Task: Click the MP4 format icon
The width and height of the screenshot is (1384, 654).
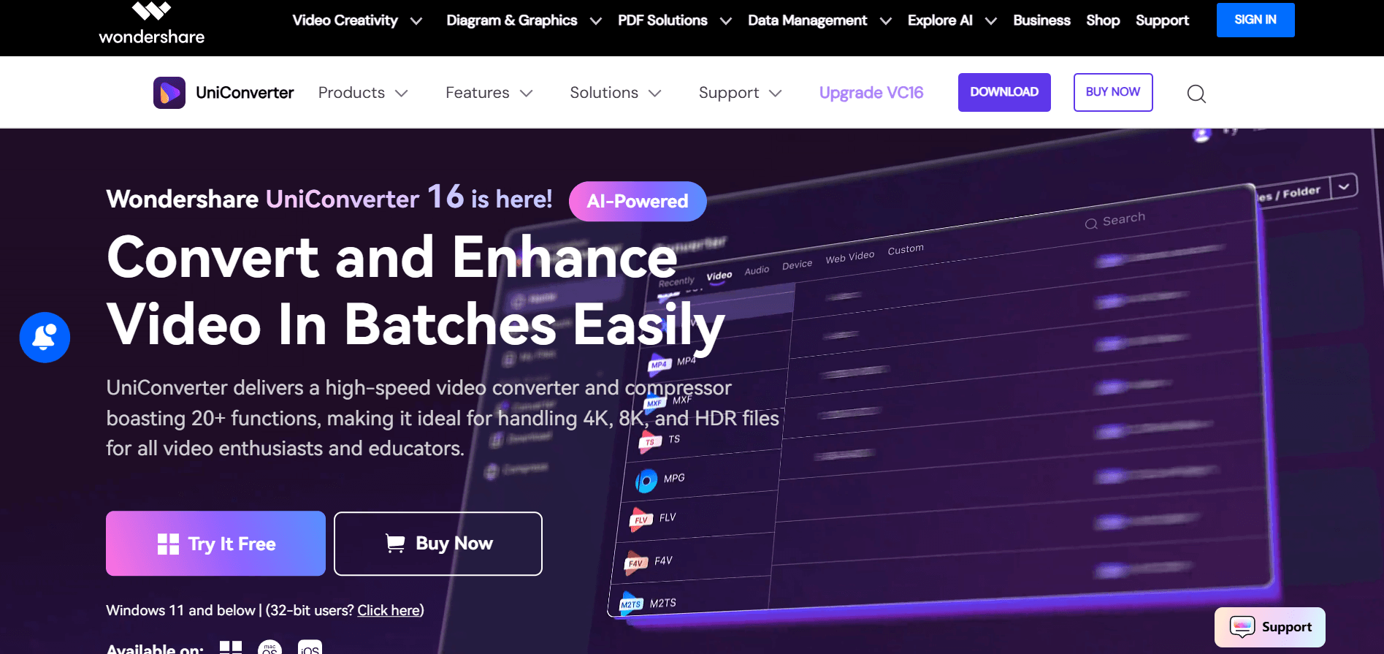Action: (659, 364)
